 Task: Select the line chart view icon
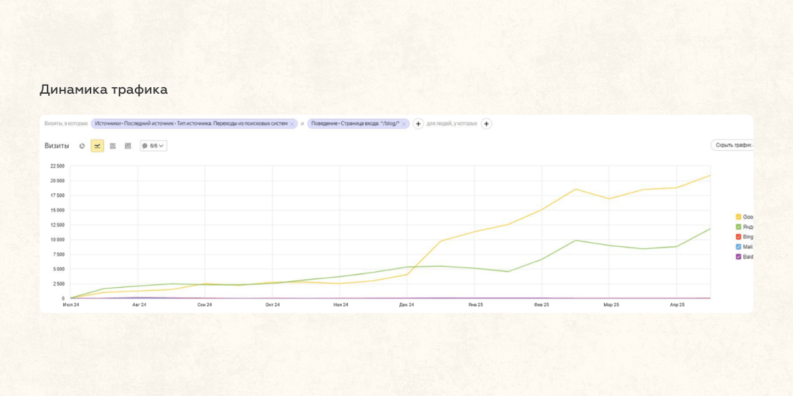[x=97, y=146]
